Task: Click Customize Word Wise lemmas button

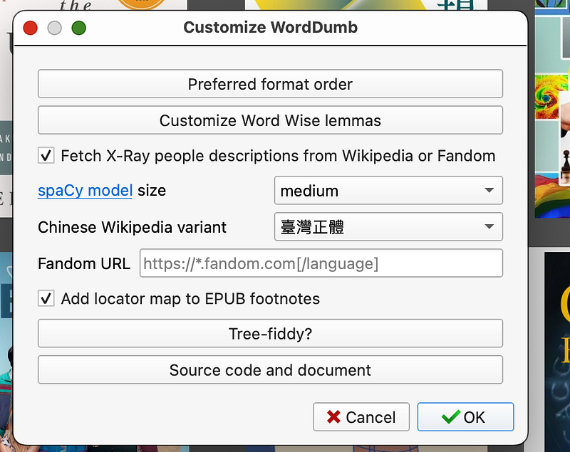Action: click(x=270, y=120)
